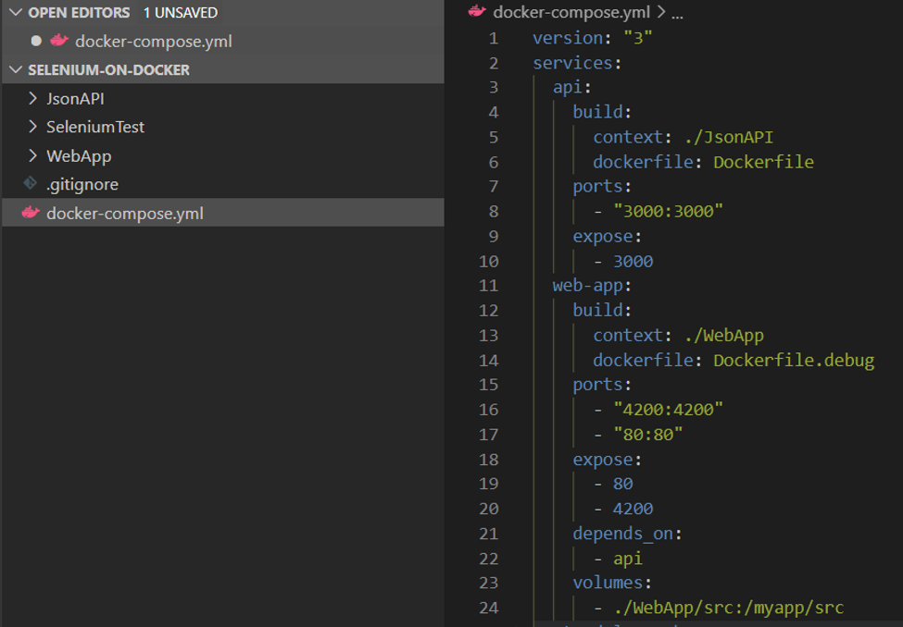Click line number 11 in the gutter
The height and width of the screenshot is (627, 903).
click(x=488, y=286)
